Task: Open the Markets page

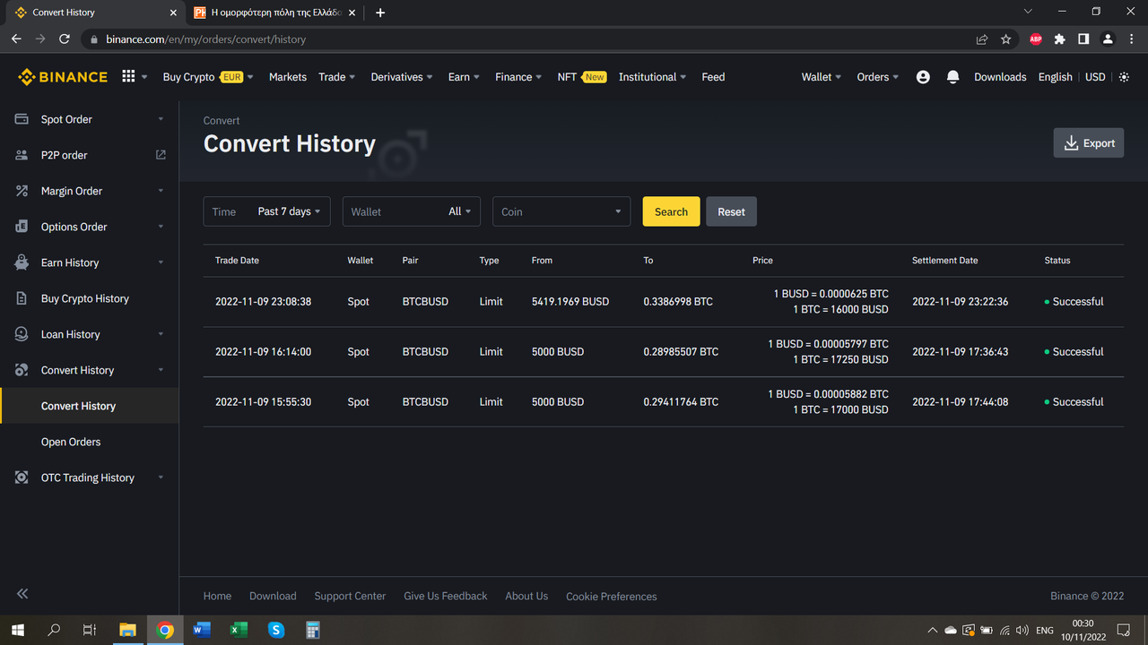Action: (288, 77)
